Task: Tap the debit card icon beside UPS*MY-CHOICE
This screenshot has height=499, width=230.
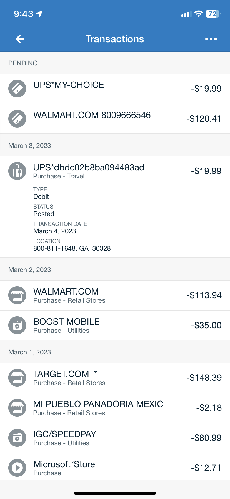Action: (x=17, y=89)
